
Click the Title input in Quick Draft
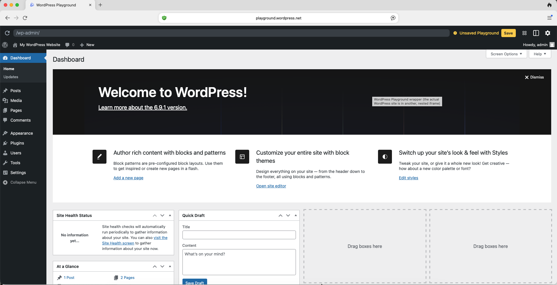238,235
